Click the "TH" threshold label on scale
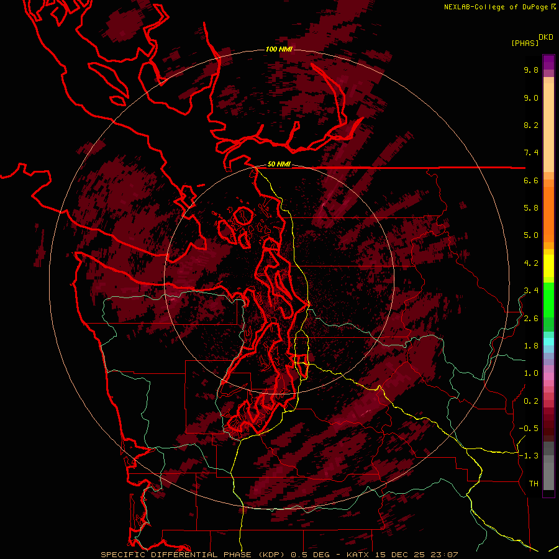Viewport: 559px width, 559px height. [534, 484]
